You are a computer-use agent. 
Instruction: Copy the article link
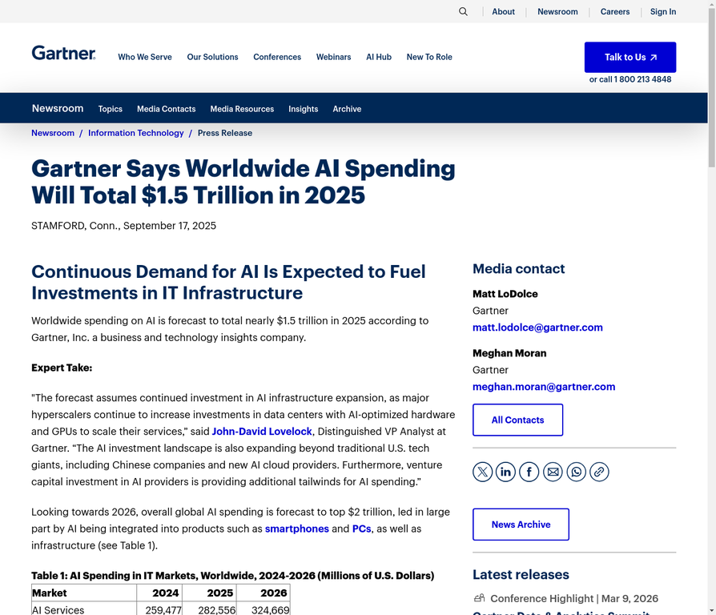(x=598, y=472)
